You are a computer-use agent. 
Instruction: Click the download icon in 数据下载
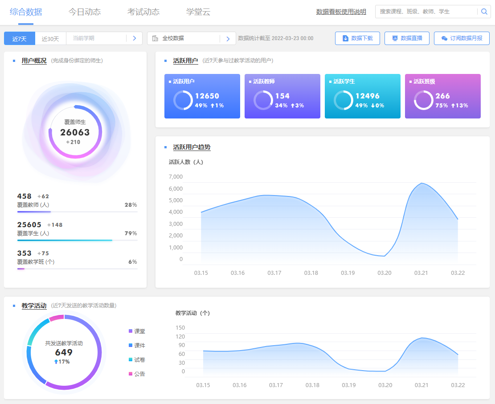point(345,38)
